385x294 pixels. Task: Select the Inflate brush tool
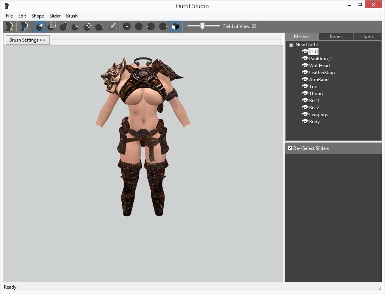pos(63,26)
